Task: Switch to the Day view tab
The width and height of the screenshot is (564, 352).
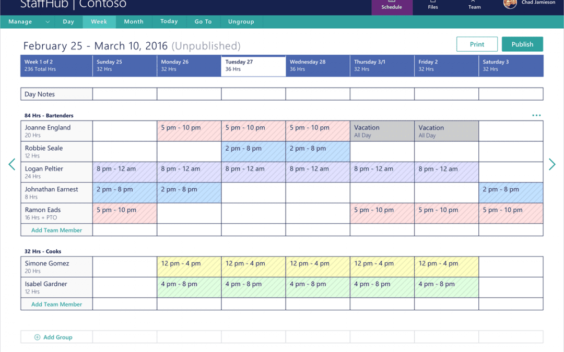Action: tap(68, 21)
